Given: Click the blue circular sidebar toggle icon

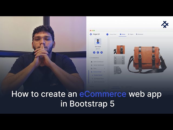Looking at the screenshot, I should coord(107,34).
